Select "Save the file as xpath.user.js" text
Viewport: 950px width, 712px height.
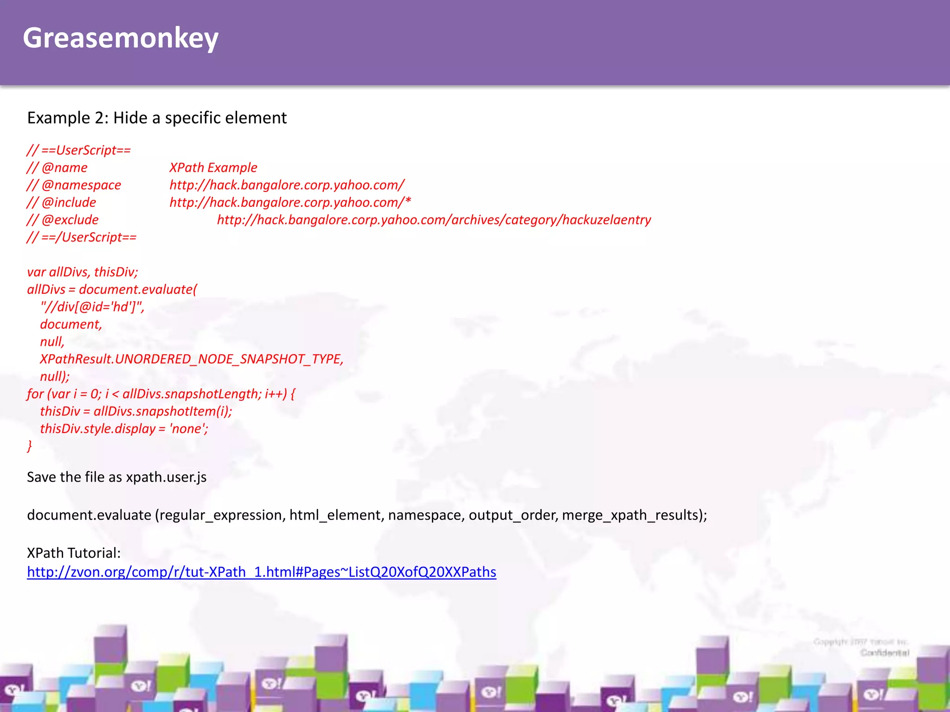[x=117, y=477]
